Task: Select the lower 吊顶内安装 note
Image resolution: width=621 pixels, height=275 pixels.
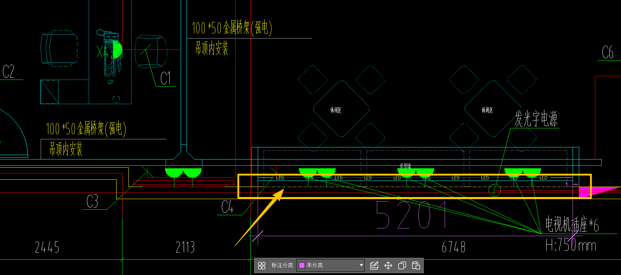Action: pos(66,149)
